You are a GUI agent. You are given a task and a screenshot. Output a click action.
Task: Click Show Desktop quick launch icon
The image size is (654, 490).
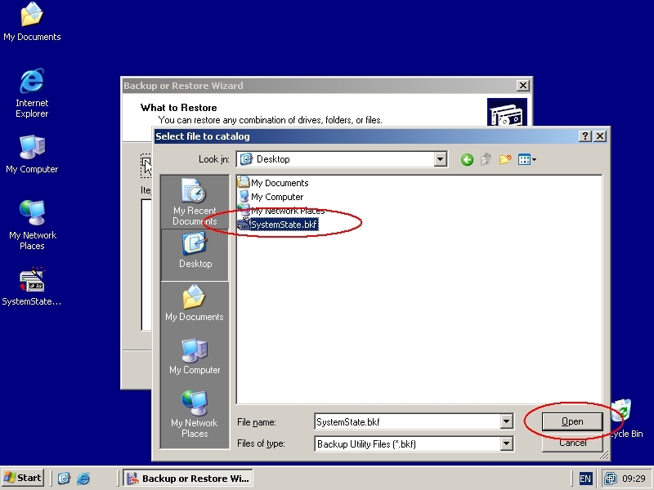(x=64, y=478)
